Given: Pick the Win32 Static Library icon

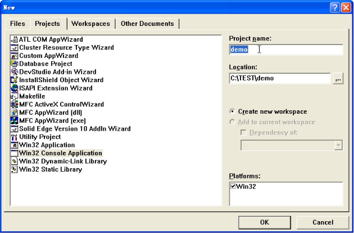Looking at the screenshot, I should click(15, 169).
